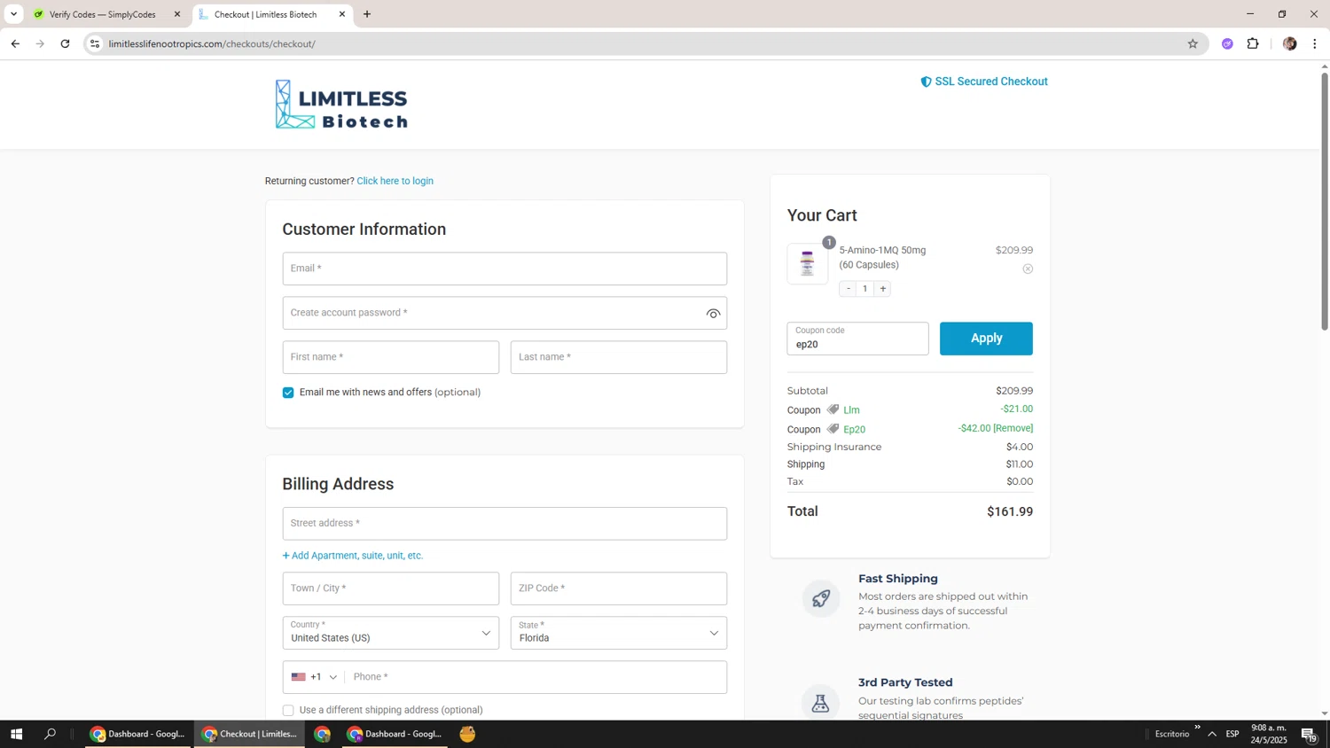The width and height of the screenshot is (1330, 748).
Task: Focus the Town / City field
Action: click(390, 588)
